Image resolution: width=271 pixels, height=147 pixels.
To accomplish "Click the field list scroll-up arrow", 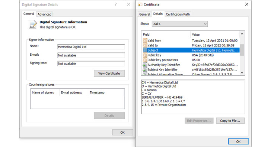I will coord(242,34).
